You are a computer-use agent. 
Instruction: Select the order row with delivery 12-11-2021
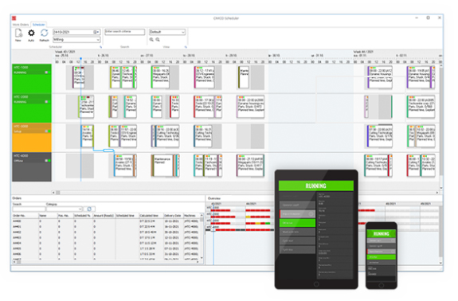click(106, 238)
